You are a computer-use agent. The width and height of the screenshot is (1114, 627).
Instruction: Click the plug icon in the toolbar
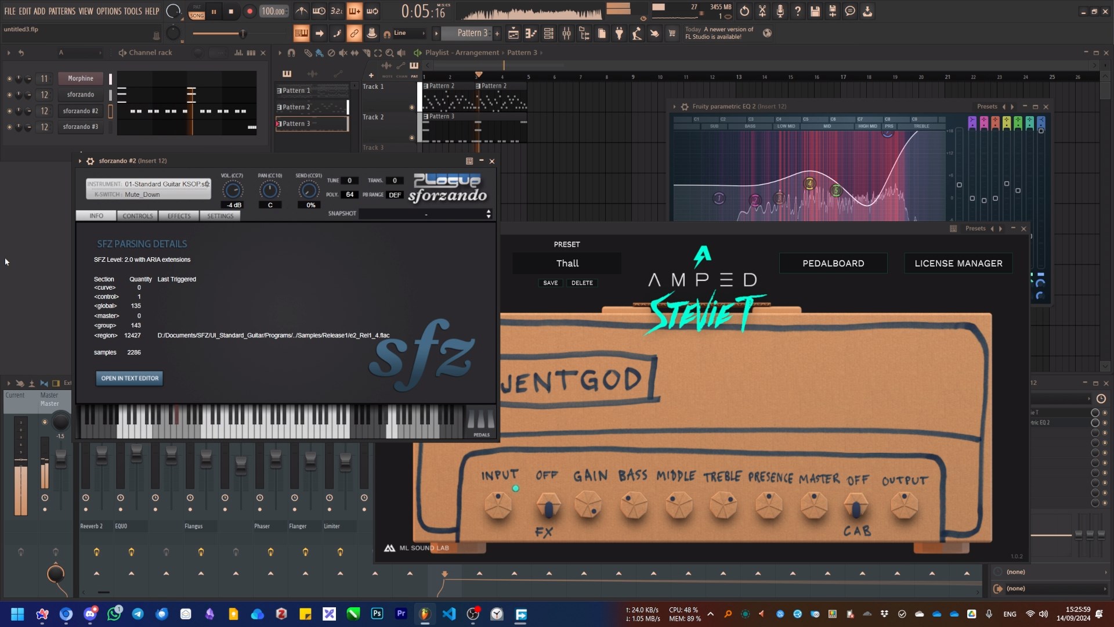point(619,33)
